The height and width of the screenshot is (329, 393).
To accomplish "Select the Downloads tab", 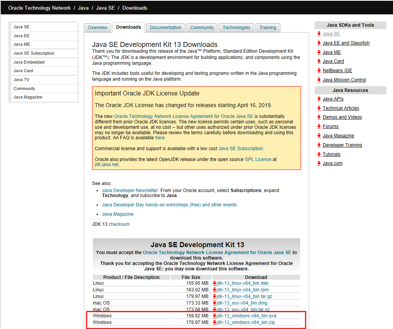I will 129,27.
